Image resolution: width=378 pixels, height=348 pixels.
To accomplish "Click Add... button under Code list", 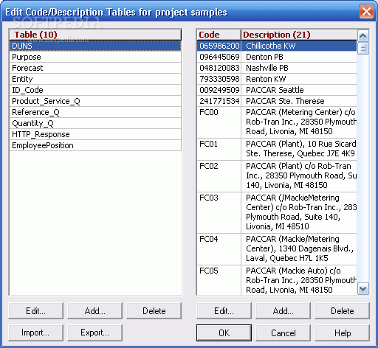I will coord(283,311).
